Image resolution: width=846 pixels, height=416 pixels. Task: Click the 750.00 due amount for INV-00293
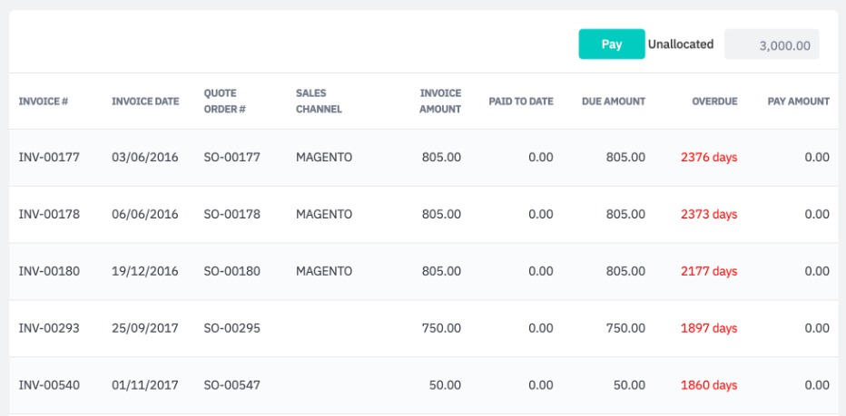pos(625,328)
